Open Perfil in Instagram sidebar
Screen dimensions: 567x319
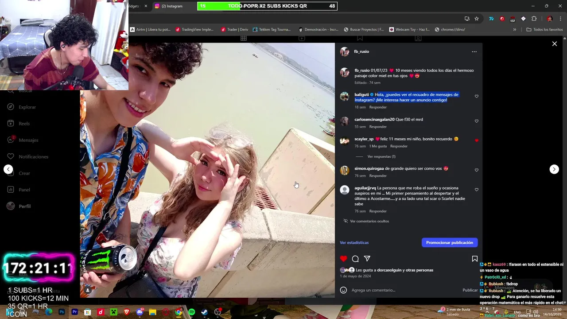click(24, 206)
